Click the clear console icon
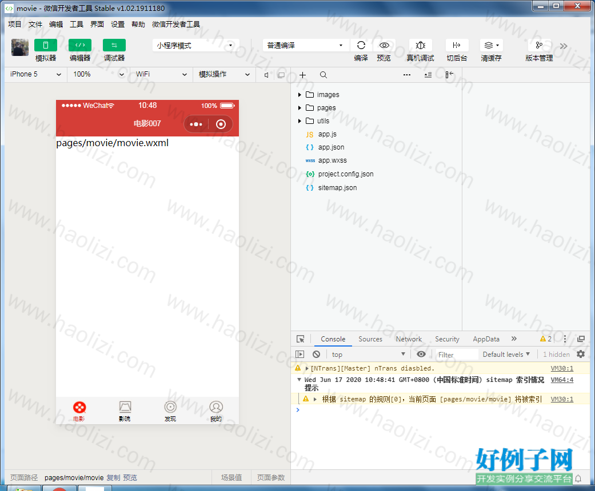Screen dimensions: 595x491 (x=316, y=354)
